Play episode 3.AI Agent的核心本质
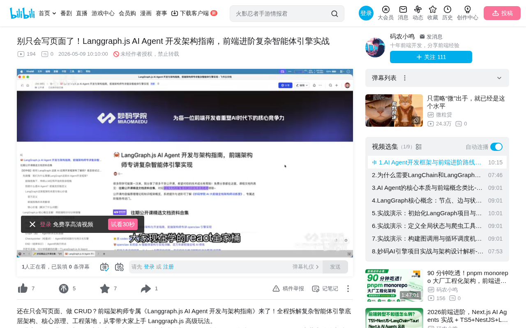Viewport: 526px width, 328px height. click(x=437, y=188)
